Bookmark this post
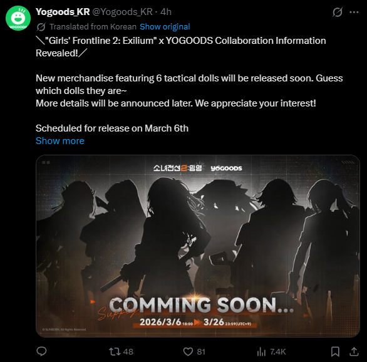Image resolution: width=367 pixels, height=362 pixels. coord(335,351)
